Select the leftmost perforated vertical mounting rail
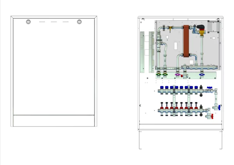 click(x=142, y=53)
